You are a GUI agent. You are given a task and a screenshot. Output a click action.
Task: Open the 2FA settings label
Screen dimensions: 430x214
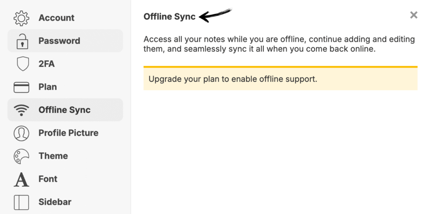(47, 64)
